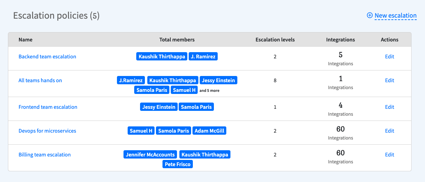Edit the Backend team escalation row

[389, 57]
